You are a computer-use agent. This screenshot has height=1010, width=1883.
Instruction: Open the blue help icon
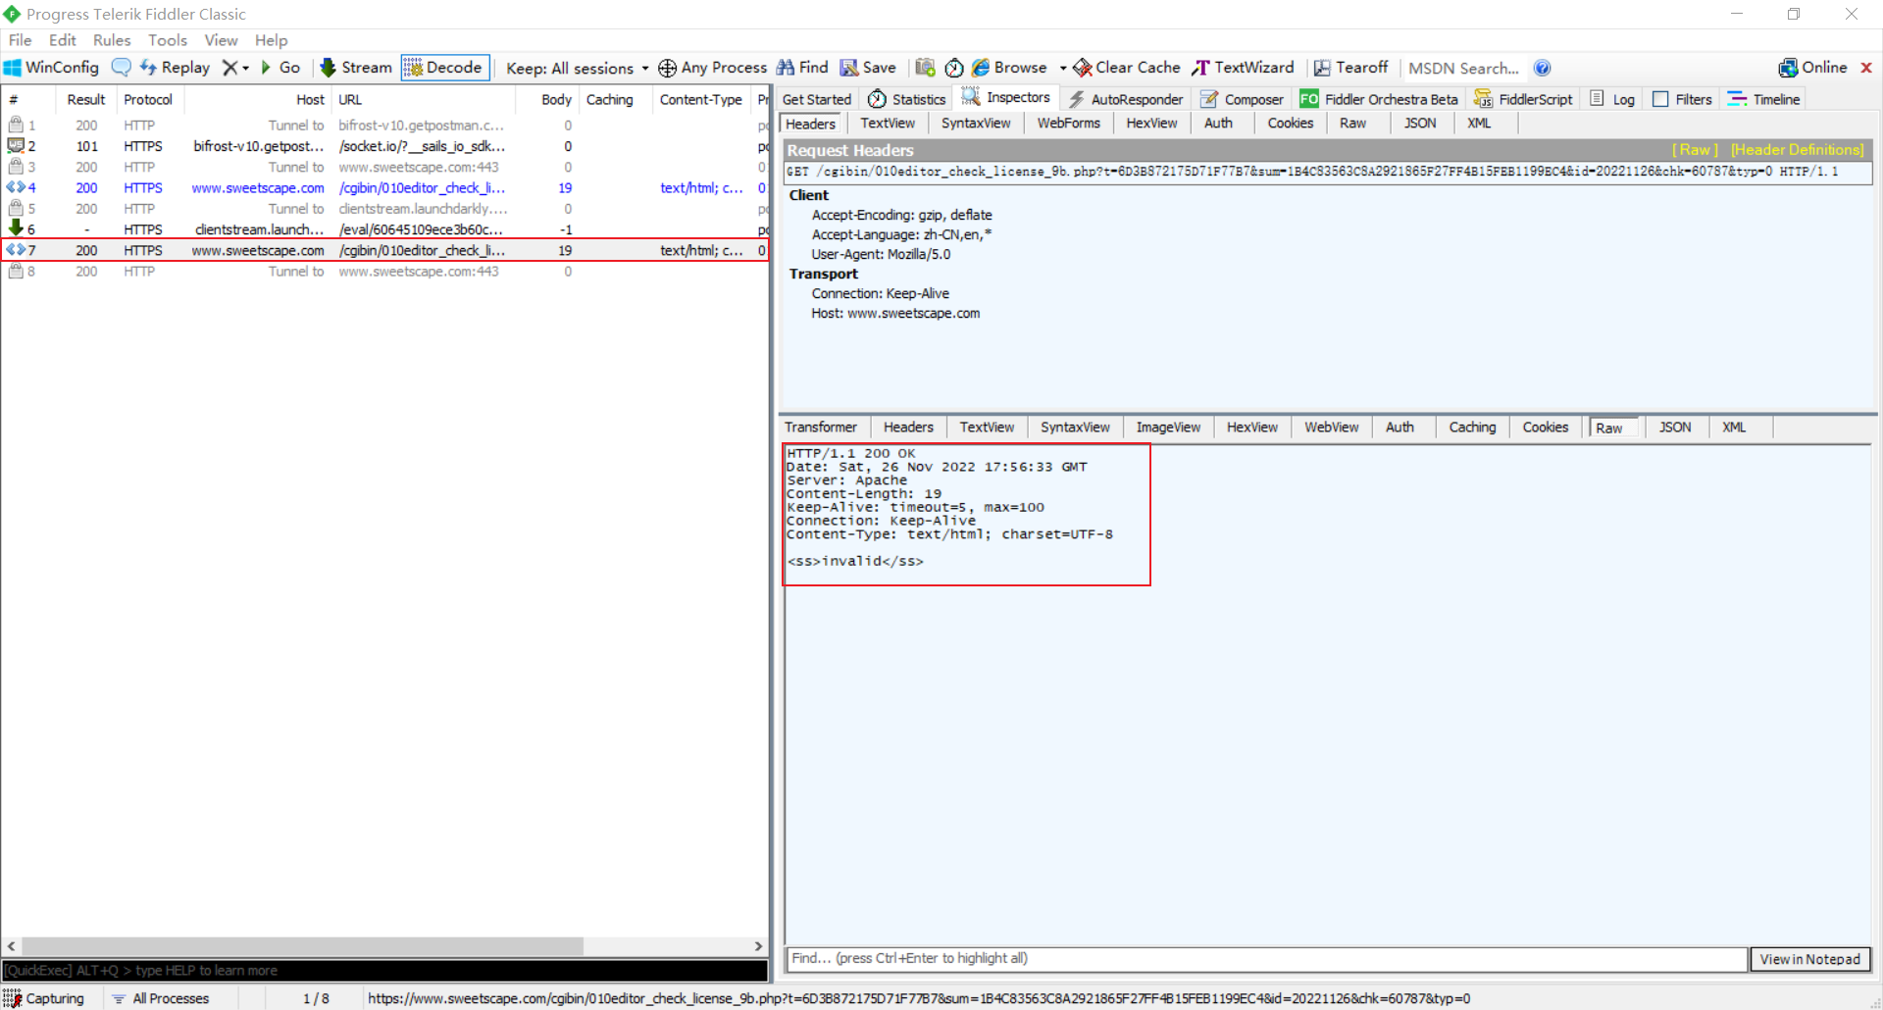1543,68
